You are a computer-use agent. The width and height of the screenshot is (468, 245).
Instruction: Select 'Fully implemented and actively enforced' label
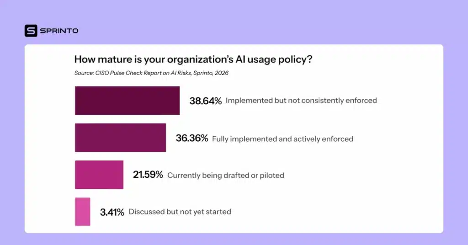coord(282,138)
